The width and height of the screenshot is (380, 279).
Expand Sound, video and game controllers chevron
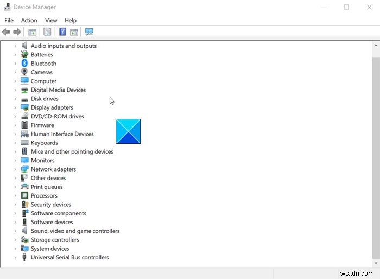click(x=15, y=231)
